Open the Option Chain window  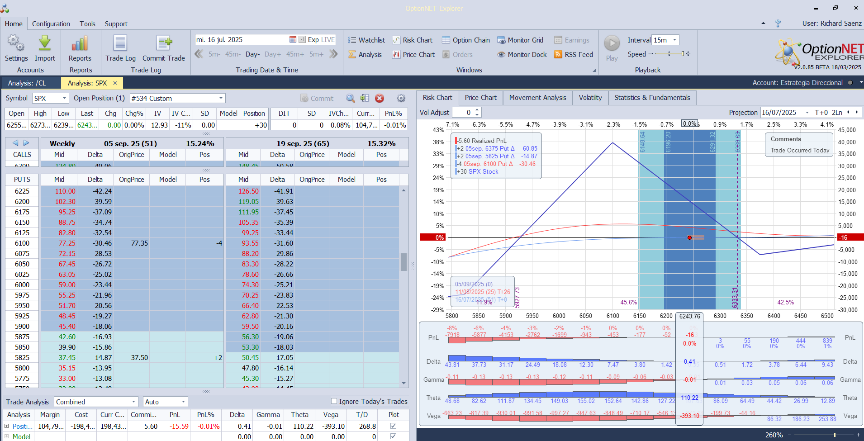click(466, 40)
